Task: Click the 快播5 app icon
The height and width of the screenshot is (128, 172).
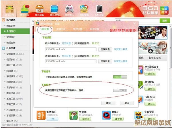Action: tap(106, 115)
